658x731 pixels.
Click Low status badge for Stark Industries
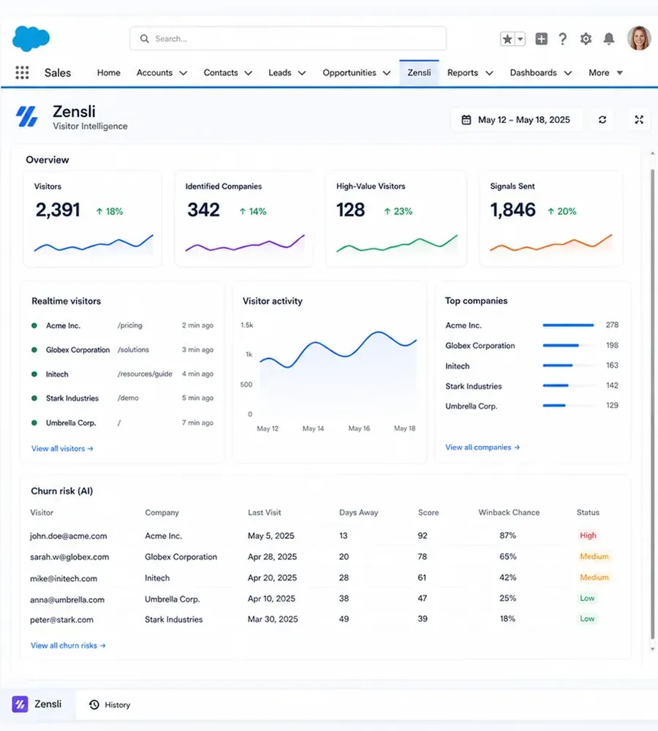[x=587, y=618]
